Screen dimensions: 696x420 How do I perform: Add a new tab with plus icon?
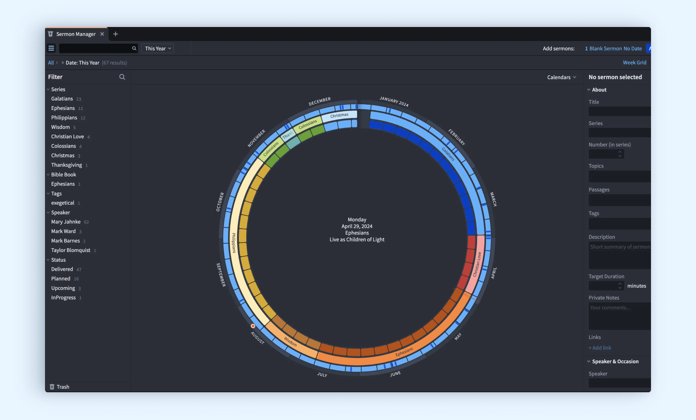click(x=115, y=34)
